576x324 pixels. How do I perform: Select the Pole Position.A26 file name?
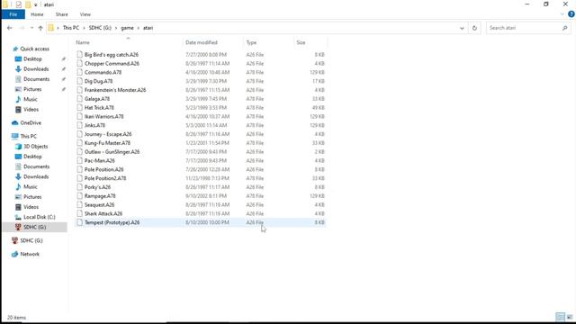[104, 169]
